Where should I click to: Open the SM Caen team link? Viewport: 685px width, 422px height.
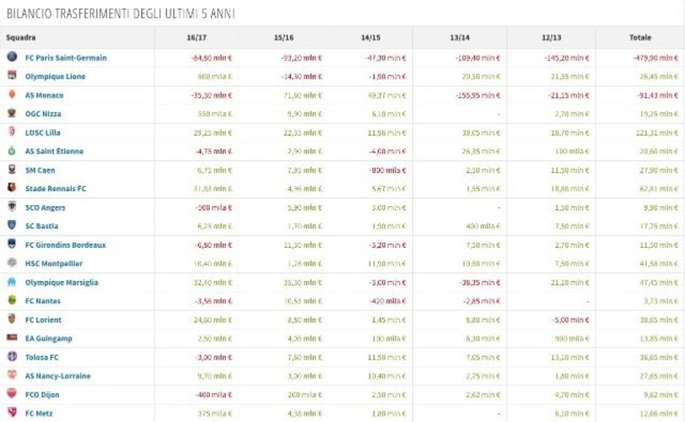(x=40, y=170)
